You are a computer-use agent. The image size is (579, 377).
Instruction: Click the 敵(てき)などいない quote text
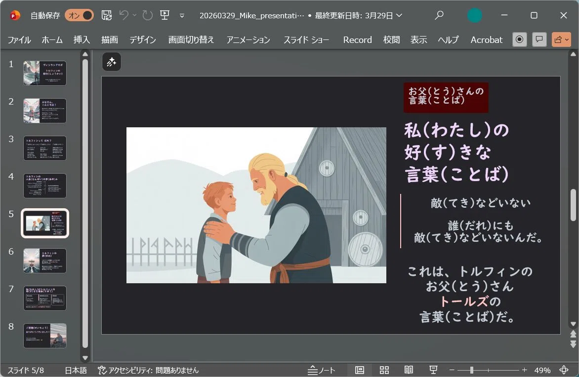pos(481,203)
